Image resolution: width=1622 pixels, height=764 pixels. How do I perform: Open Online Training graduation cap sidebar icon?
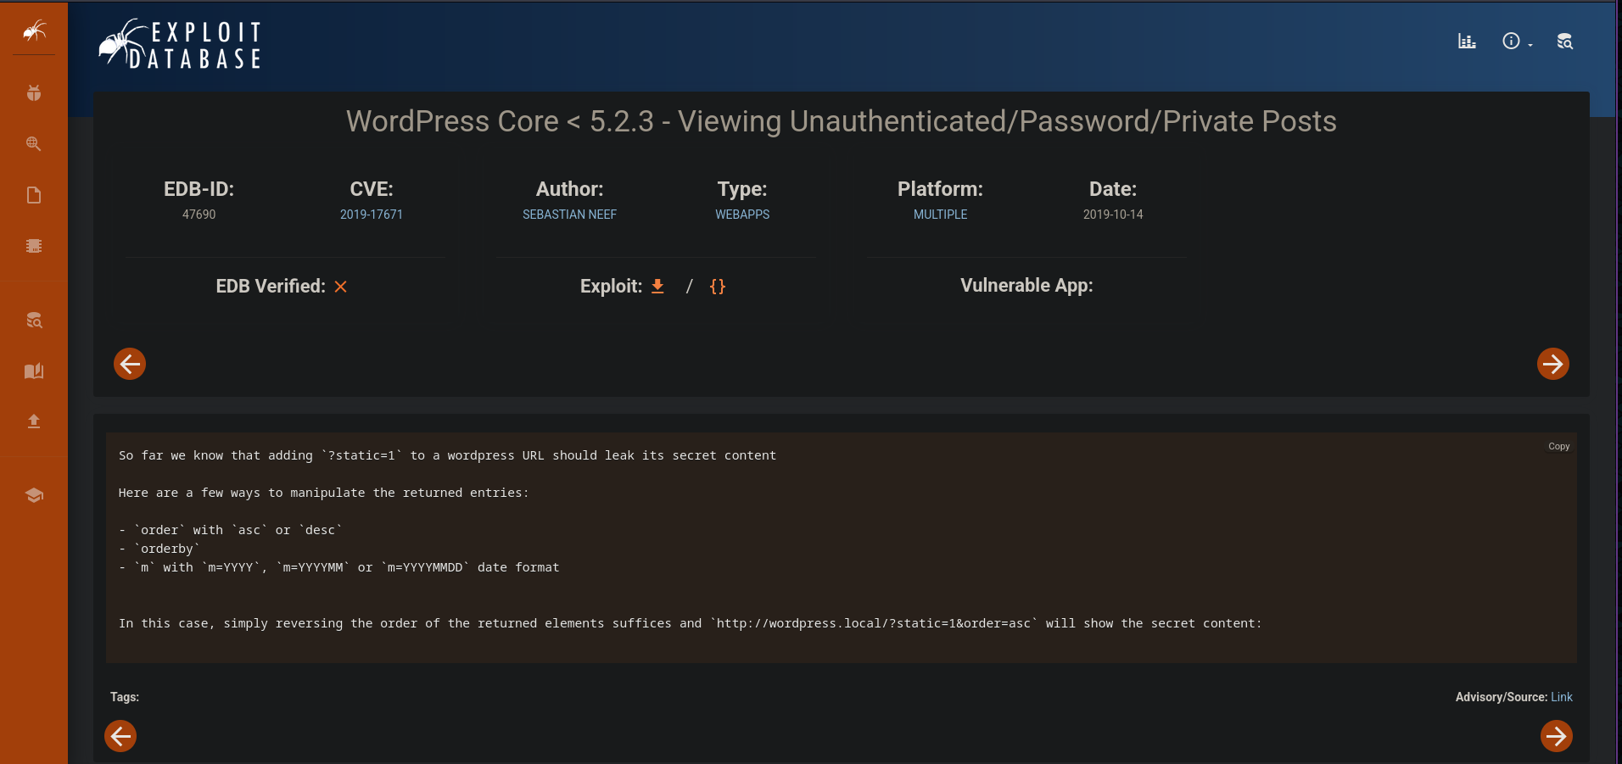34,495
